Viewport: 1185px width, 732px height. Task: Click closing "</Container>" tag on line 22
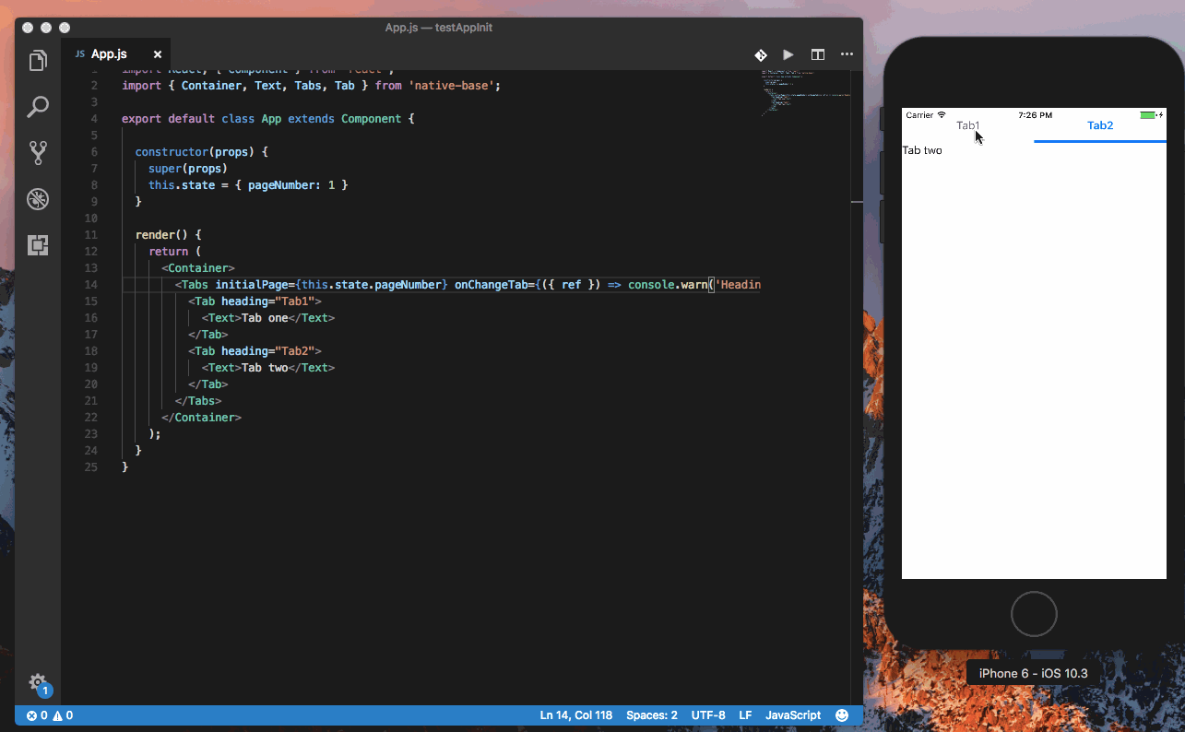click(202, 418)
